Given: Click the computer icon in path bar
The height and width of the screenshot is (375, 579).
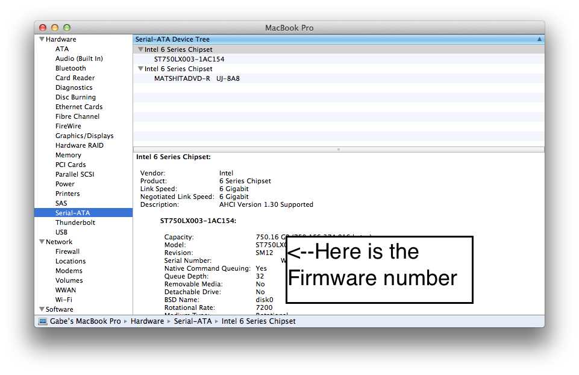Looking at the screenshot, I should [x=43, y=321].
